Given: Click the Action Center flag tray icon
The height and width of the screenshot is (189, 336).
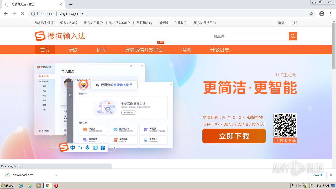Looking at the screenshot, I should [x=311, y=186].
